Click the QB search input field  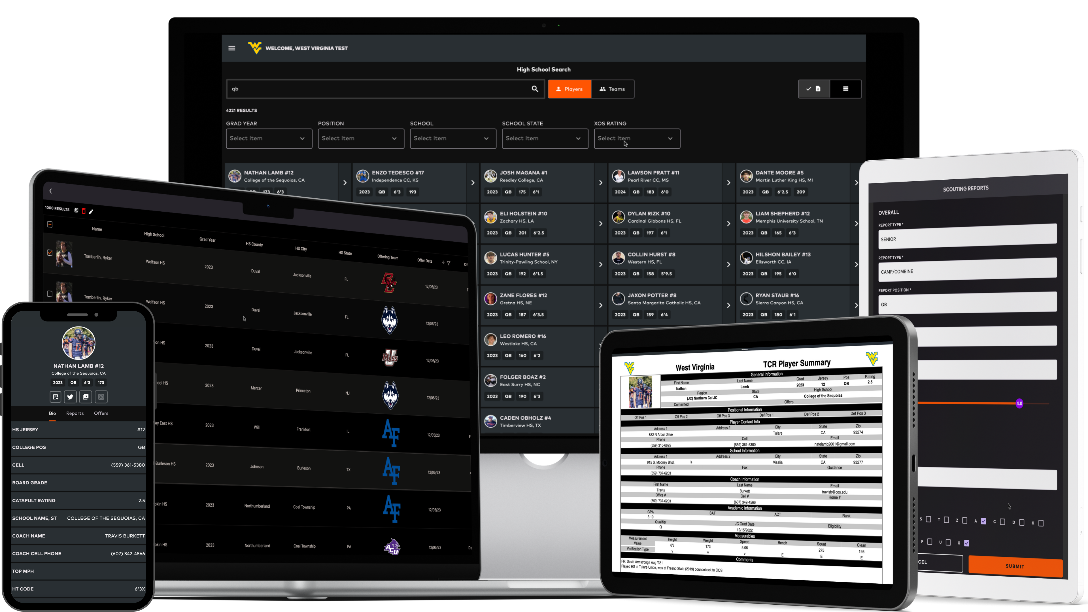384,89
